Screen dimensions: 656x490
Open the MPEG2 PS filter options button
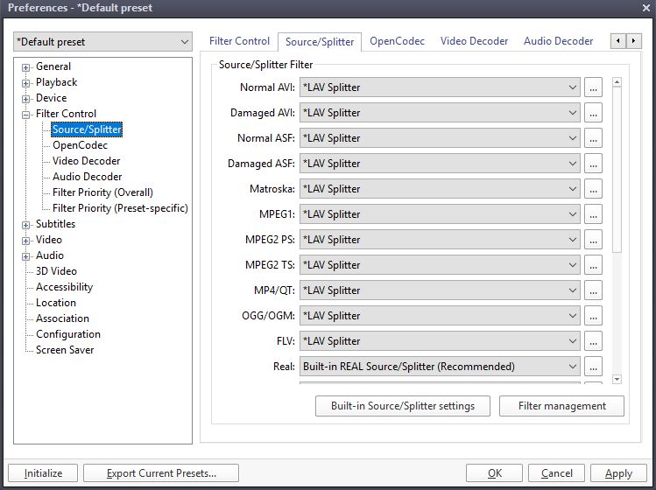pos(593,240)
